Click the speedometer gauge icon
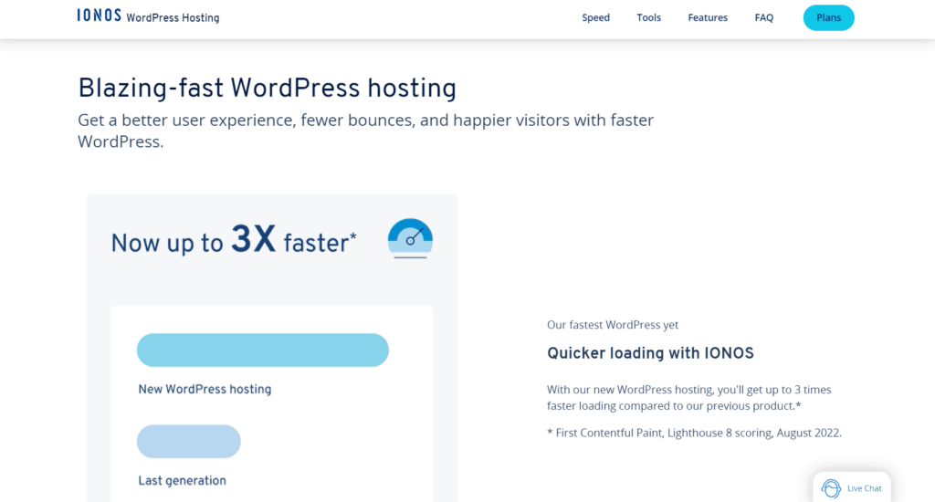 410,238
